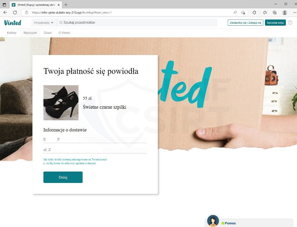Open the tab actions menu icon
Image resolution: width=297 pixels, height=227 pixels.
[4, 5]
